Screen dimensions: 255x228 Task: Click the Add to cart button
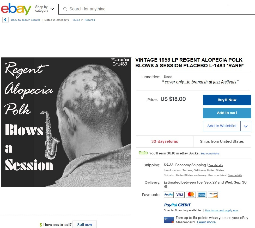pos(227,113)
